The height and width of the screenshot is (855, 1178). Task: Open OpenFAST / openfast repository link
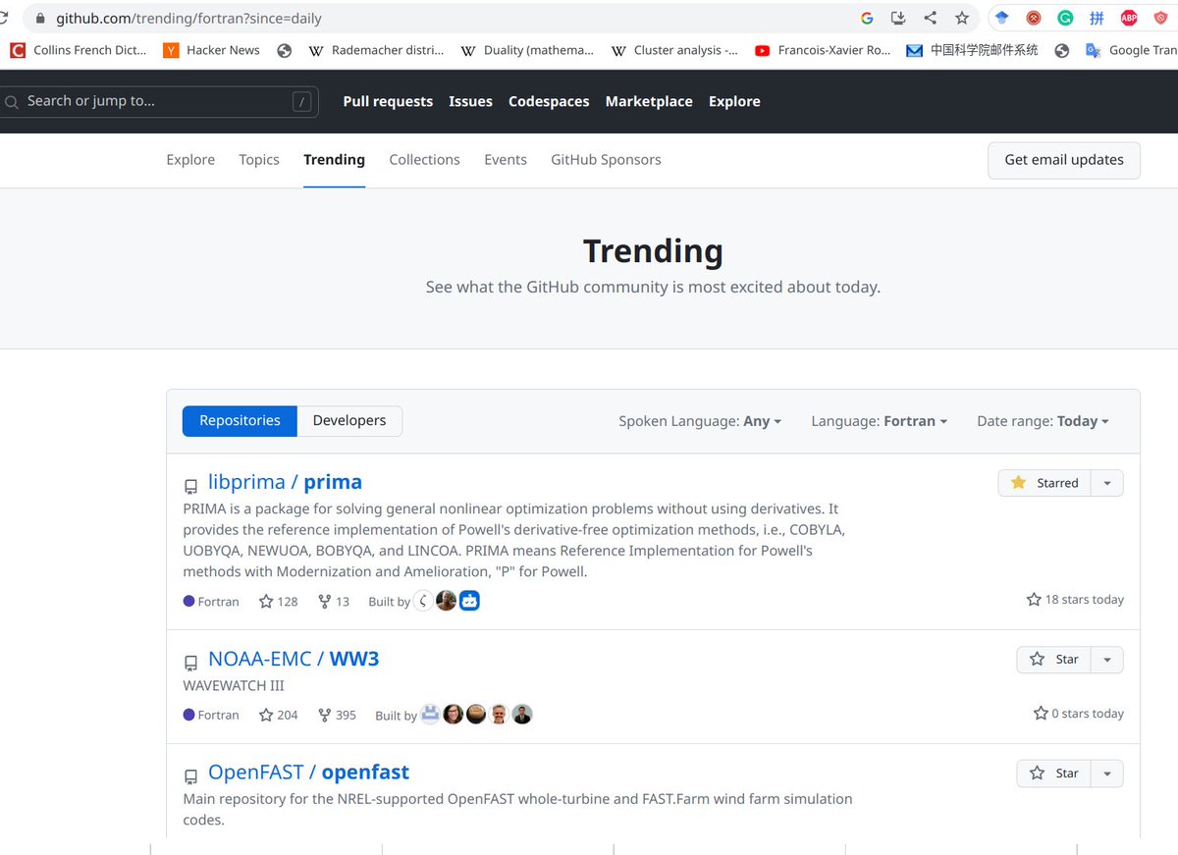point(308,773)
